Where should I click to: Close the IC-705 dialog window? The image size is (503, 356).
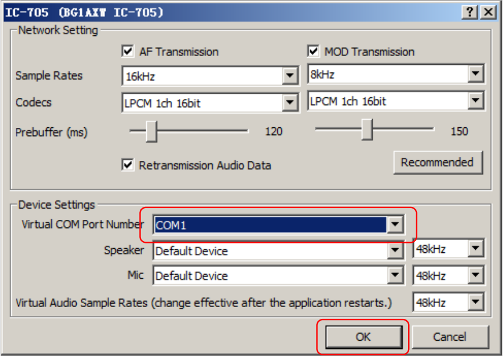(x=488, y=12)
